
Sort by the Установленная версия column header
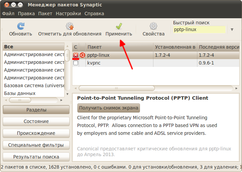coord(175,47)
